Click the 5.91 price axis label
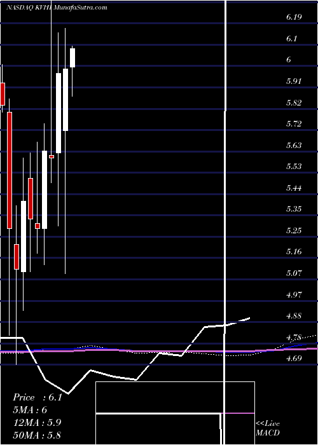The height and width of the screenshot is (445, 318). 294,81
